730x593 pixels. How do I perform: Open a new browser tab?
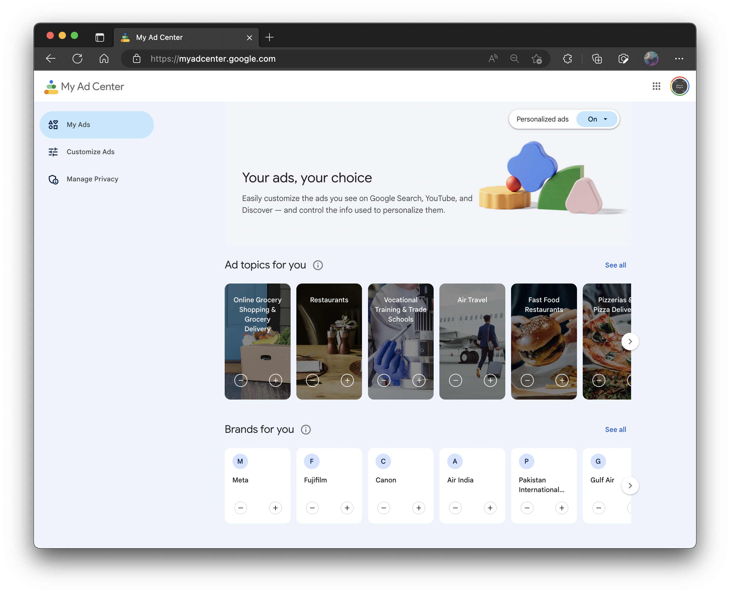click(x=269, y=37)
